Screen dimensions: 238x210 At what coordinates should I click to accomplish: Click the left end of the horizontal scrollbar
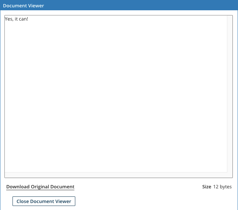(8, 175)
